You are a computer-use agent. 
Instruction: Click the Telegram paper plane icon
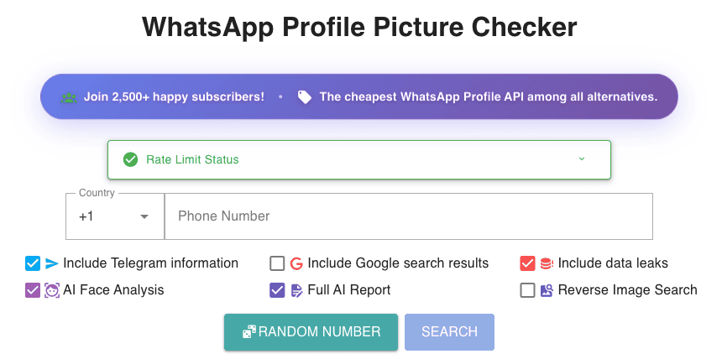(x=52, y=263)
